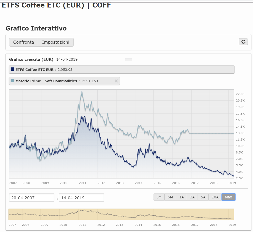
Task: Click the Materie Prime - Soft Commodities legend label
Action: [46, 81]
